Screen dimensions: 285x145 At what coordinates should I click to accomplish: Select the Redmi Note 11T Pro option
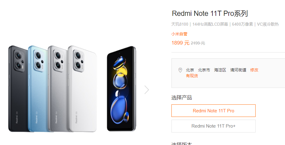(x=213, y=111)
